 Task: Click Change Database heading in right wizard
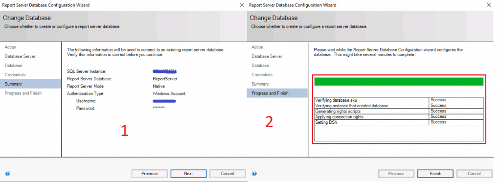click(x=273, y=18)
